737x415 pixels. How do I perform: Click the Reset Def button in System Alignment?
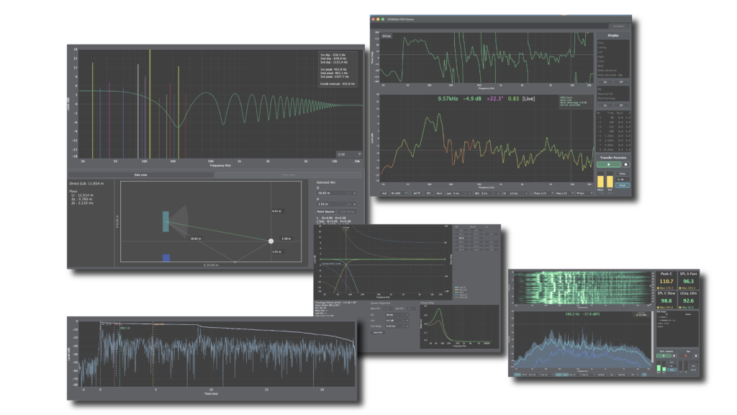point(378,332)
